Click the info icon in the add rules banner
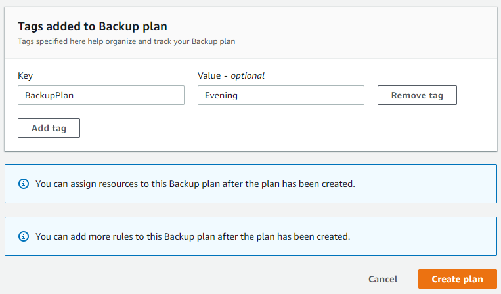 click(x=24, y=236)
